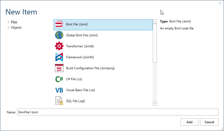
Task: Click the Biml File red icon
Action: tap(59, 24)
